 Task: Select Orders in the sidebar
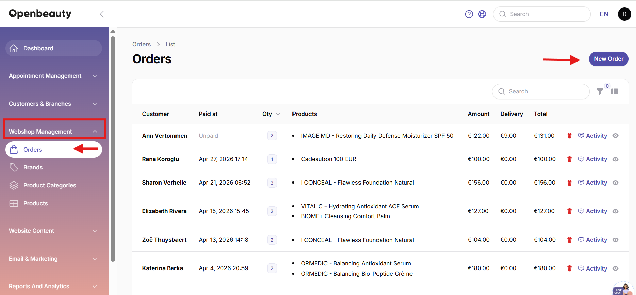tap(54, 150)
